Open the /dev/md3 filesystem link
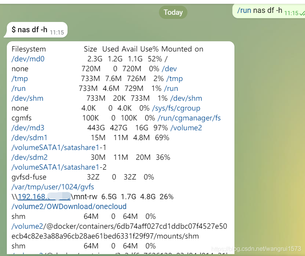This screenshot has width=305, height=256. pyautogui.click(x=28, y=128)
